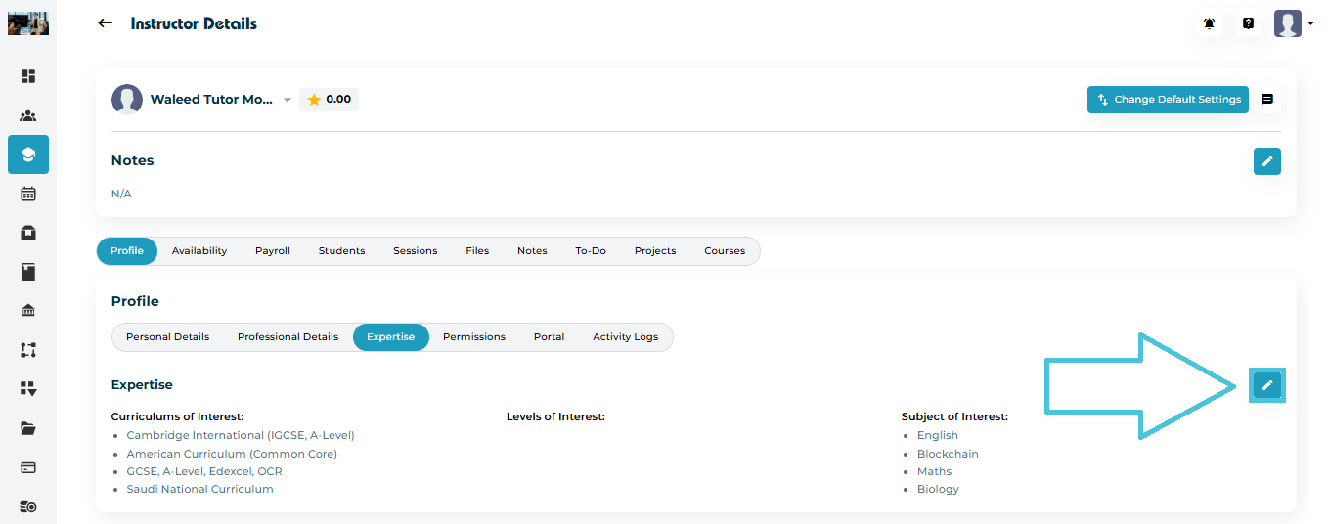Open the folder icon in sidebar
This screenshot has height=524, width=1328.
click(x=28, y=428)
